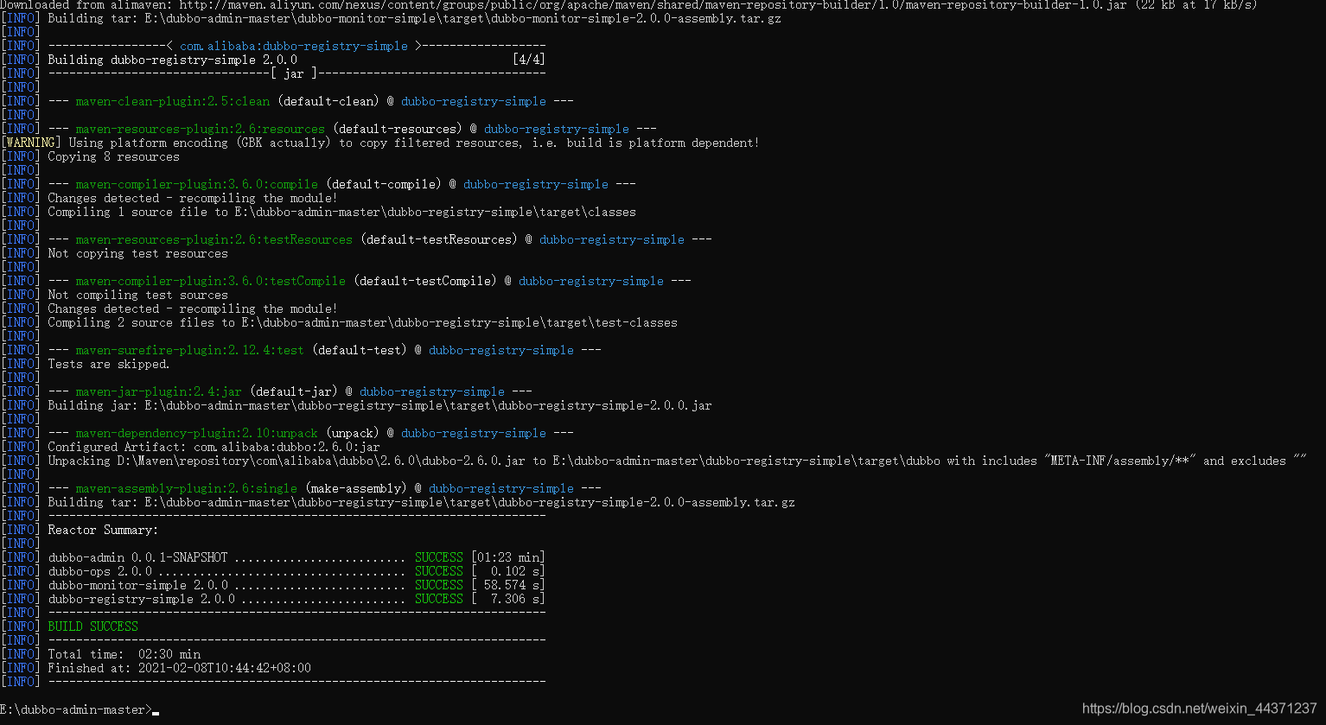
Task: Click 'maven-jar-plugin:2.4:jar' text
Action: 158,391
